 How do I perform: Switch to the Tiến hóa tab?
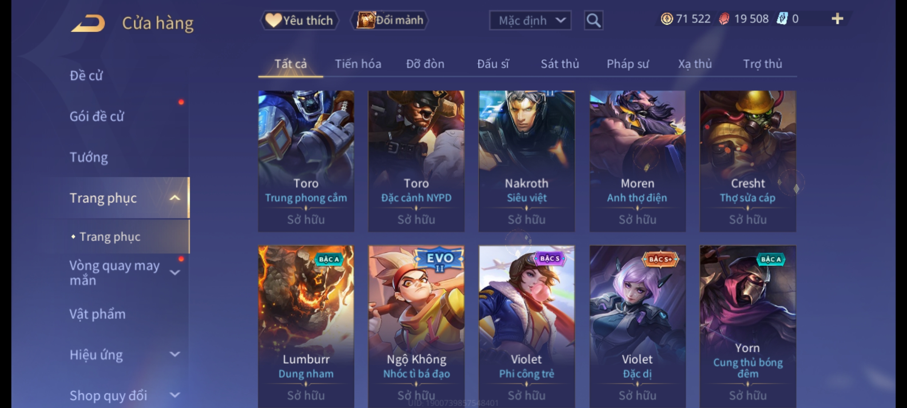click(358, 64)
